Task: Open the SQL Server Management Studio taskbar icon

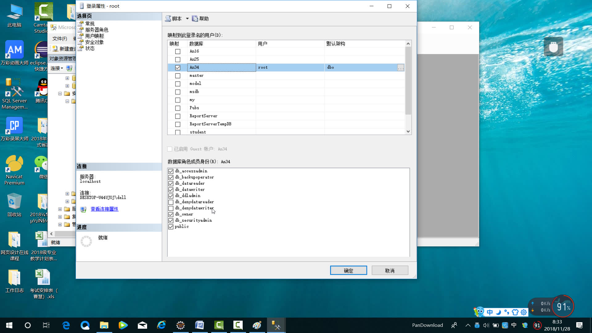Action: (276, 325)
